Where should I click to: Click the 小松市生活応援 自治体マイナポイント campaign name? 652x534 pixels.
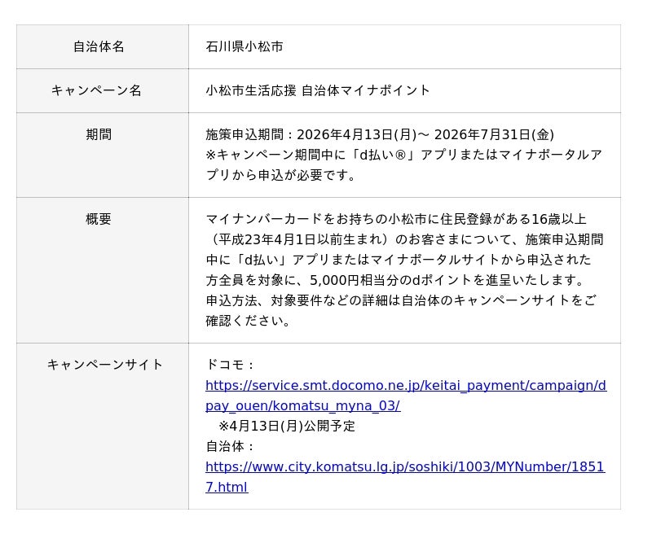(x=318, y=90)
